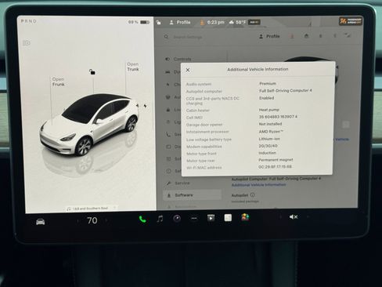Tap the bell icon in settings header
The height and width of the screenshot is (287, 382).
pos(321,36)
